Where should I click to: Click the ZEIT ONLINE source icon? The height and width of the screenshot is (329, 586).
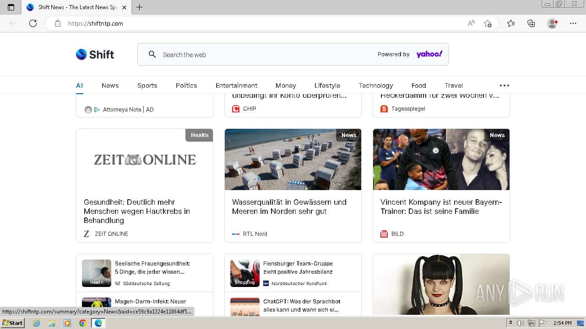(87, 233)
